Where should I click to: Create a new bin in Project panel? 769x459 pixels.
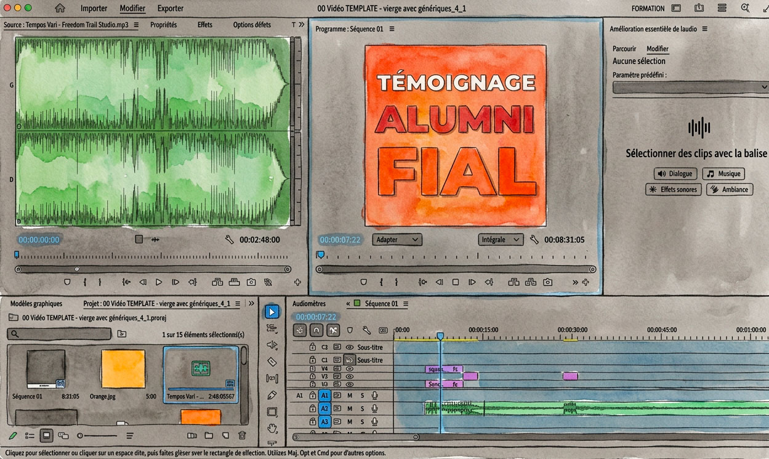point(209,436)
